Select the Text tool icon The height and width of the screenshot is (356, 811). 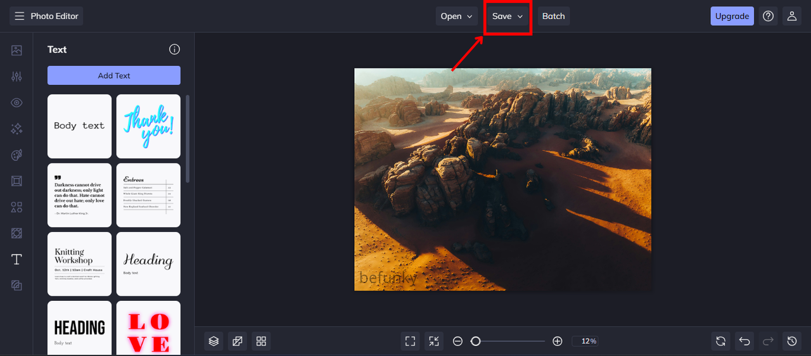click(x=16, y=260)
